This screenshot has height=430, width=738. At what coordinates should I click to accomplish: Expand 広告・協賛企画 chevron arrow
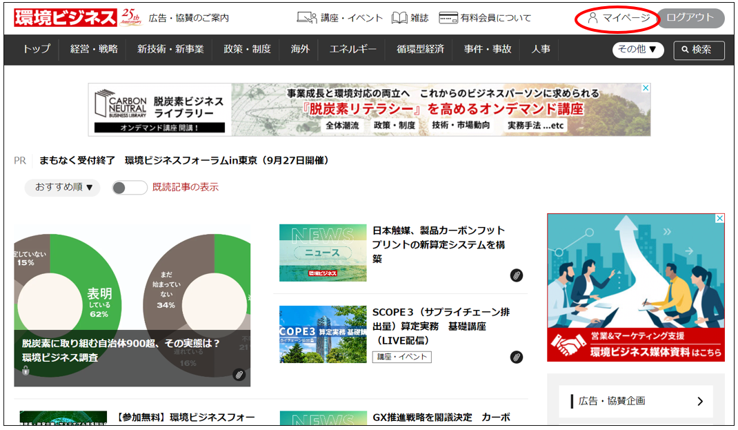click(x=700, y=401)
